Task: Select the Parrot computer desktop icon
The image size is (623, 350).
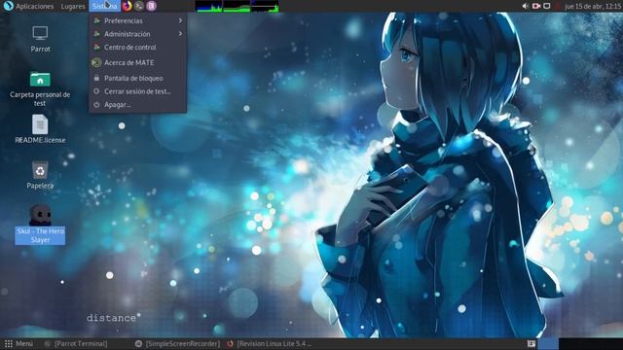Action: pyautogui.click(x=40, y=39)
